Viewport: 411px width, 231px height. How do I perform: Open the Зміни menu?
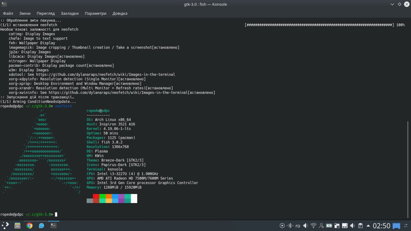coord(25,13)
